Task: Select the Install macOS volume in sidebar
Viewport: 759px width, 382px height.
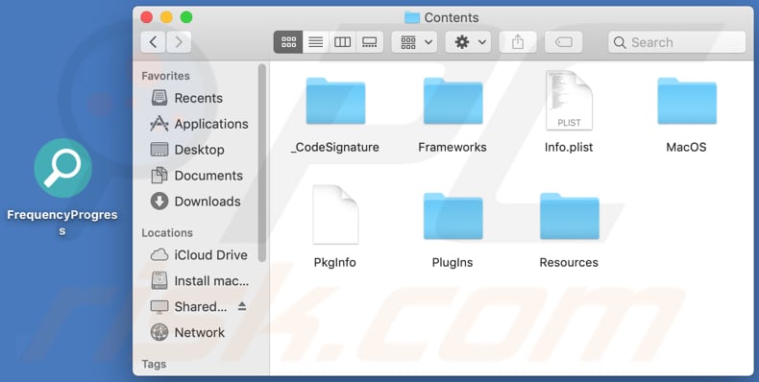Action: (200, 281)
